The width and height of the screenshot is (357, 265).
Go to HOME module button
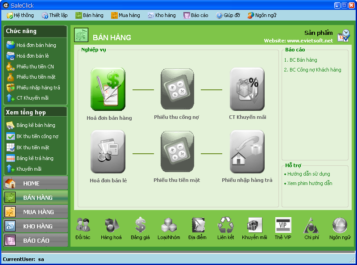point(36,183)
